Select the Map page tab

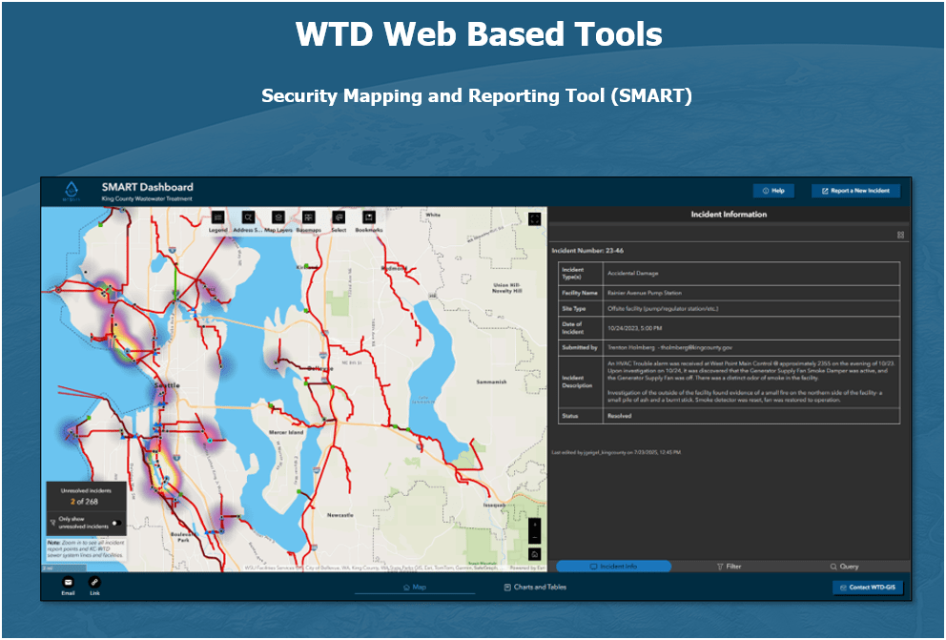pyautogui.click(x=415, y=587)
